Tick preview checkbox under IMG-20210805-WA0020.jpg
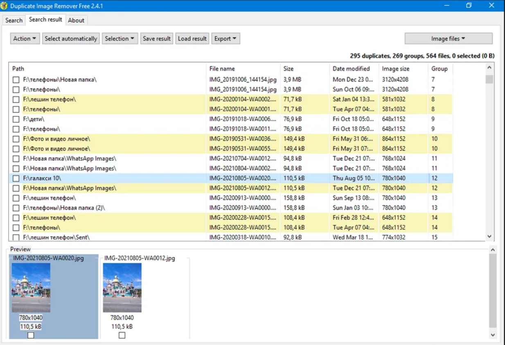This screenshot has height=345, width=505. pos(31,335)
